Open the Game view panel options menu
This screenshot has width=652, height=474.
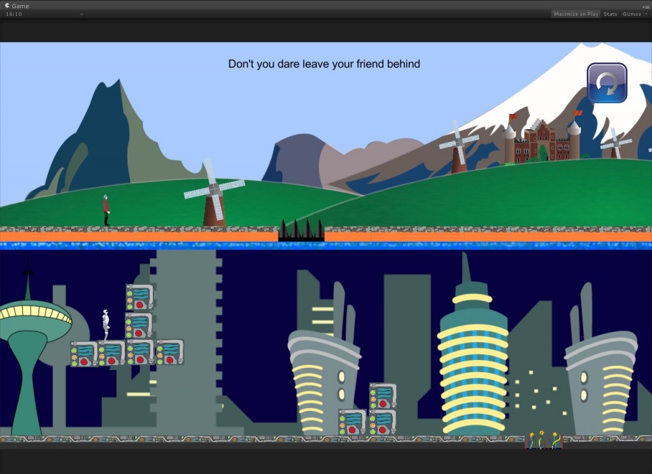click(x=646, y=6)
